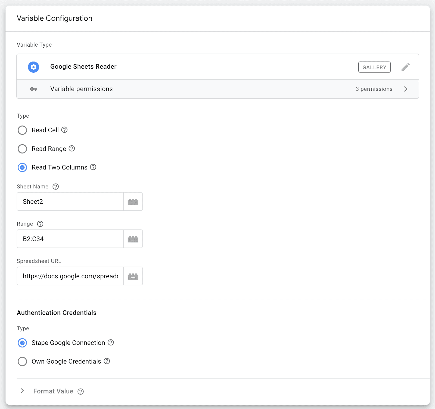
Task: Click help icon beside Stape Google Connection
Action: (111, 343)
